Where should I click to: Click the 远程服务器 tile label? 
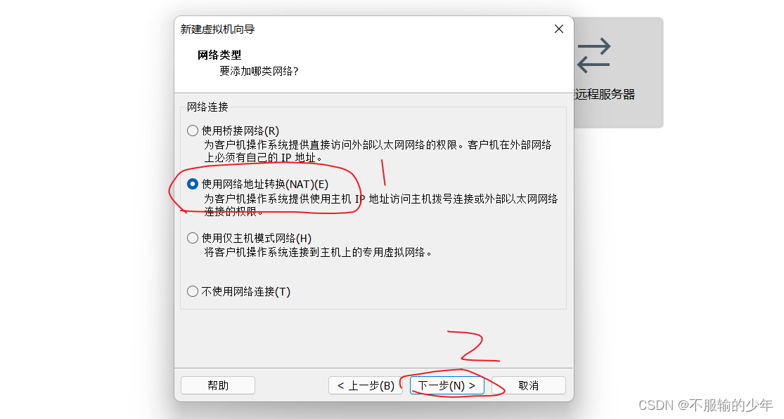(x=605, y=94)
